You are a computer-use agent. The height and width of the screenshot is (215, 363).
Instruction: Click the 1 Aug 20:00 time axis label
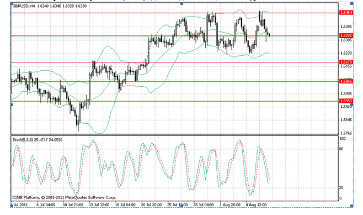pos(230,205)
